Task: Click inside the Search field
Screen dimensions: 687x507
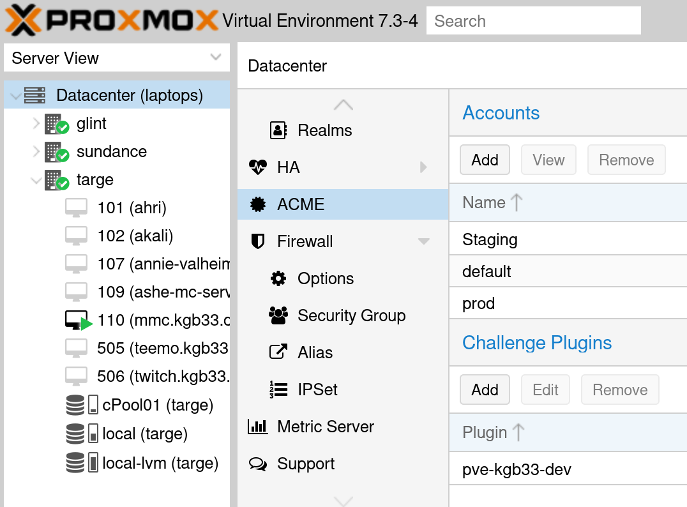Action: coord(533,20)
